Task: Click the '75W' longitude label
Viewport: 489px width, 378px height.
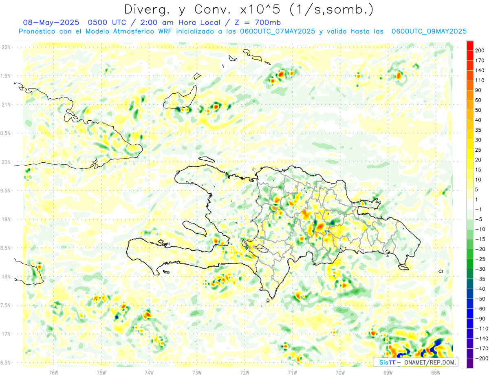Action: pos(101,373)
